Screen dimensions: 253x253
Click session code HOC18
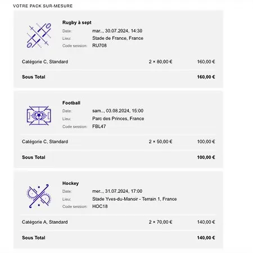click(100, 206)
